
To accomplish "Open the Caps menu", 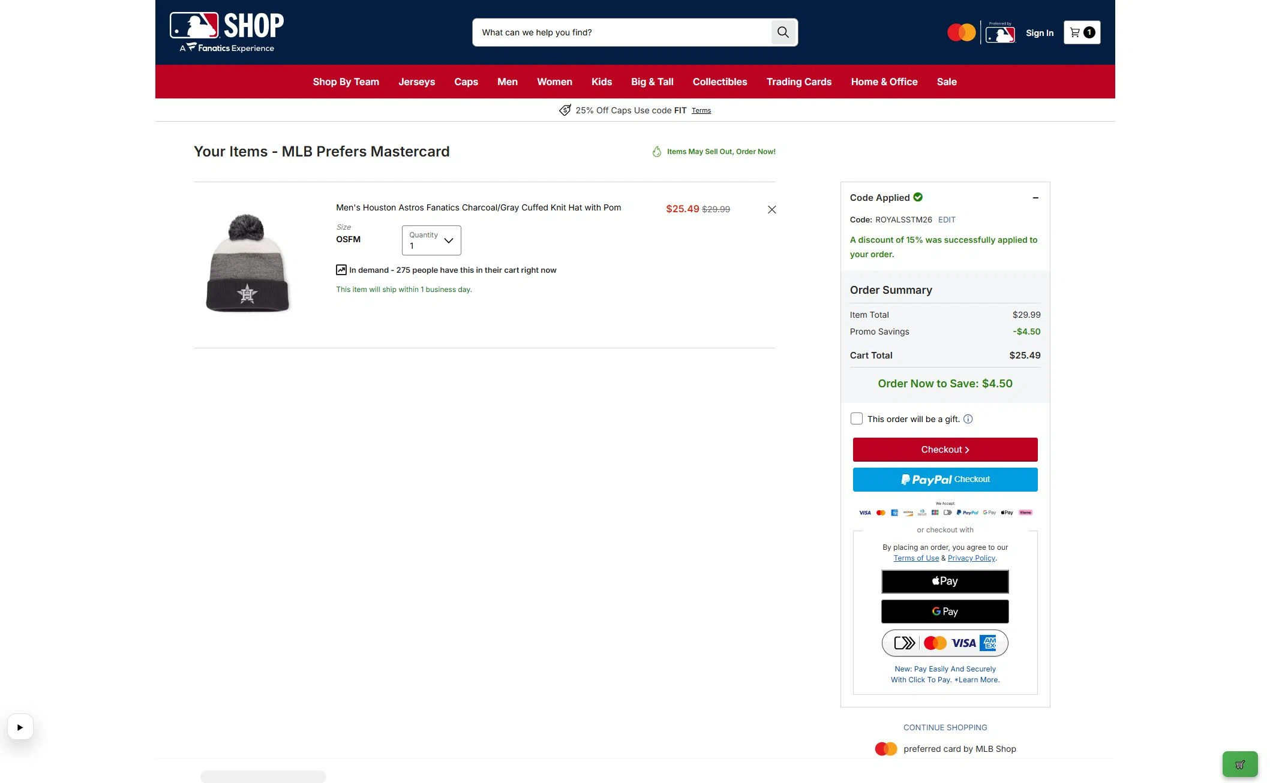I will (x=466, y=82).
